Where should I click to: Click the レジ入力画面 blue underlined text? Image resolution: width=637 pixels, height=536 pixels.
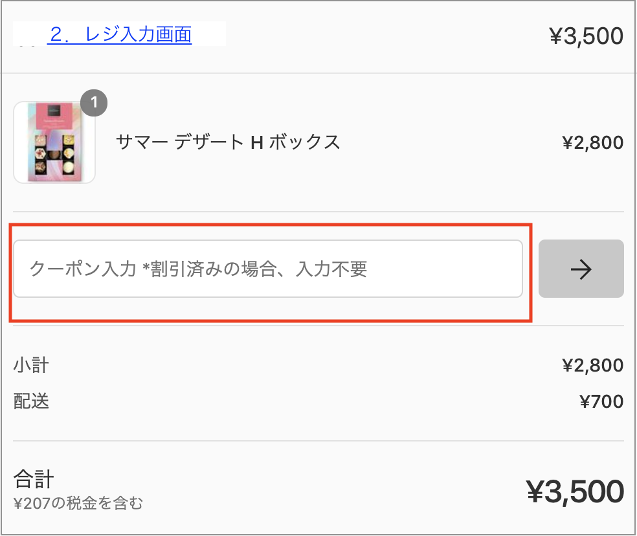[138, 34]
